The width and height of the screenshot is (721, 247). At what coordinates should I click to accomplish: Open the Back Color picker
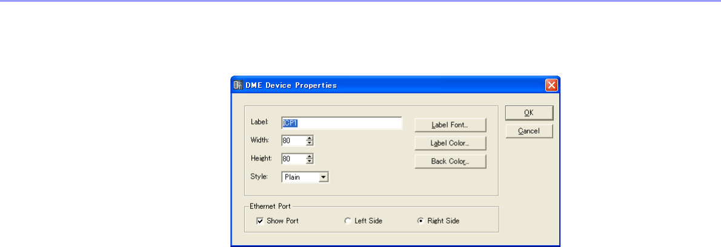click(x=450, y=162)
